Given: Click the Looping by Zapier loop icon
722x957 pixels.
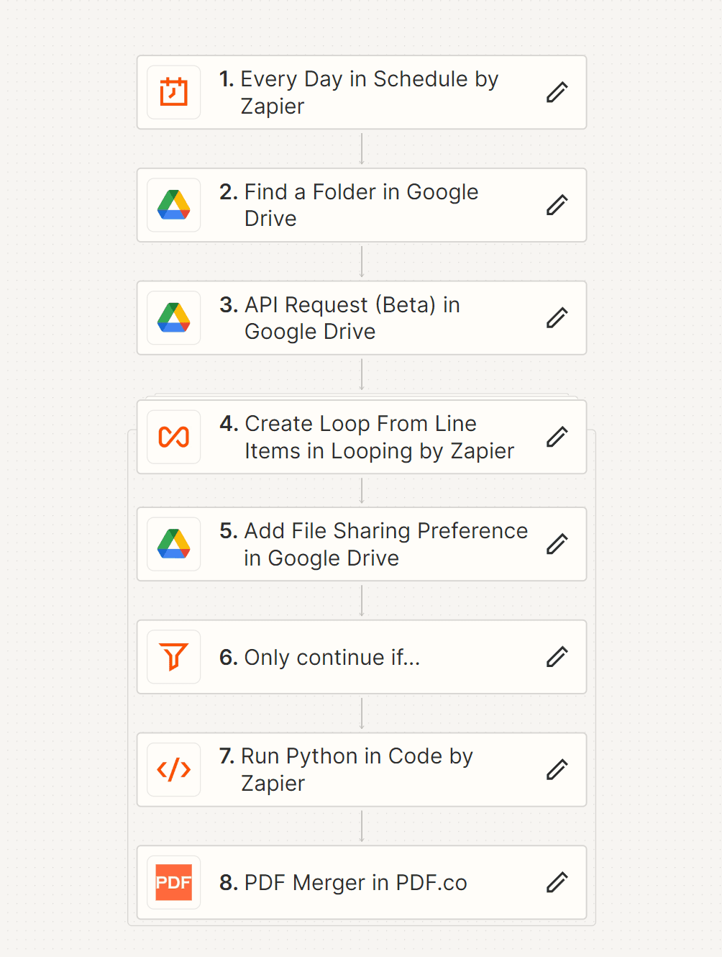Looking at the screenshot, I should click(x=173, y=437).
